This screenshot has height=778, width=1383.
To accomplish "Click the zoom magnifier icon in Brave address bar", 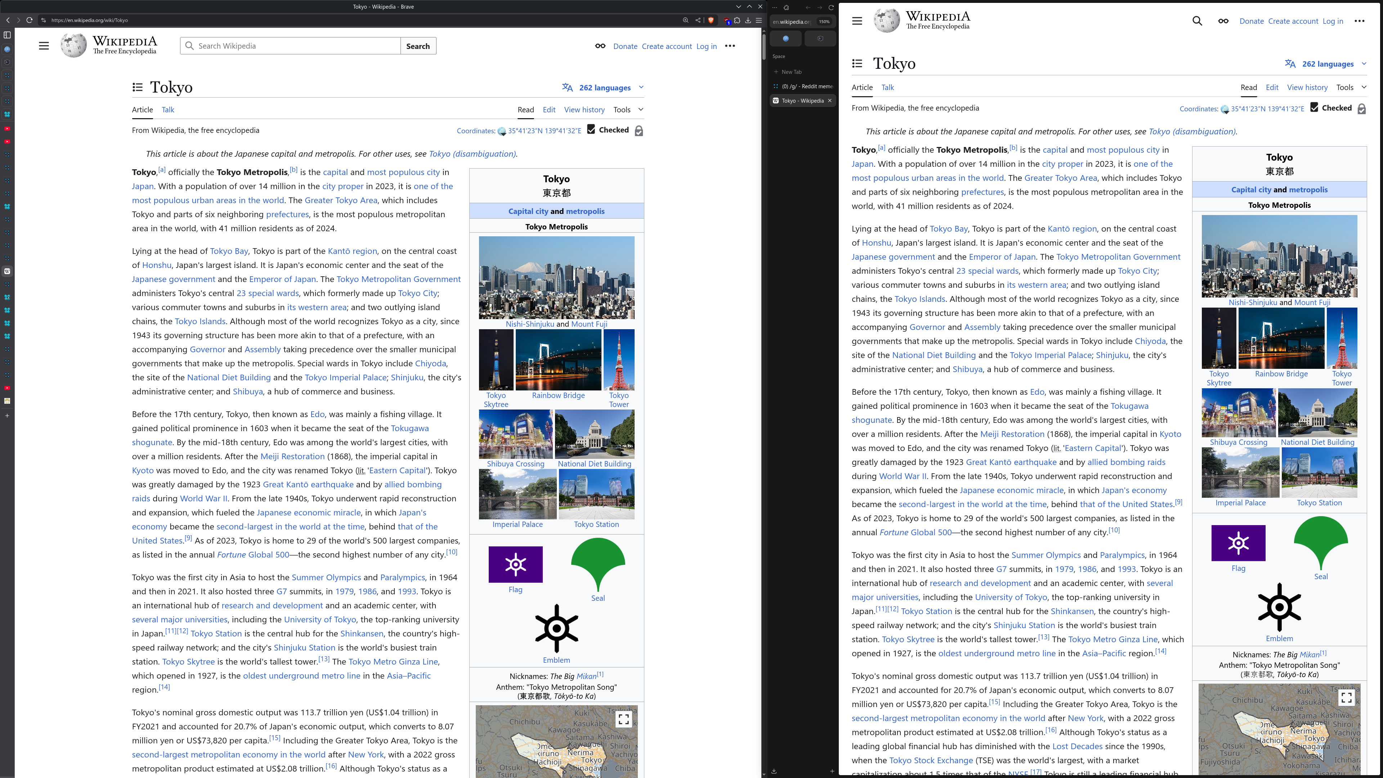I will pos(686,21).
